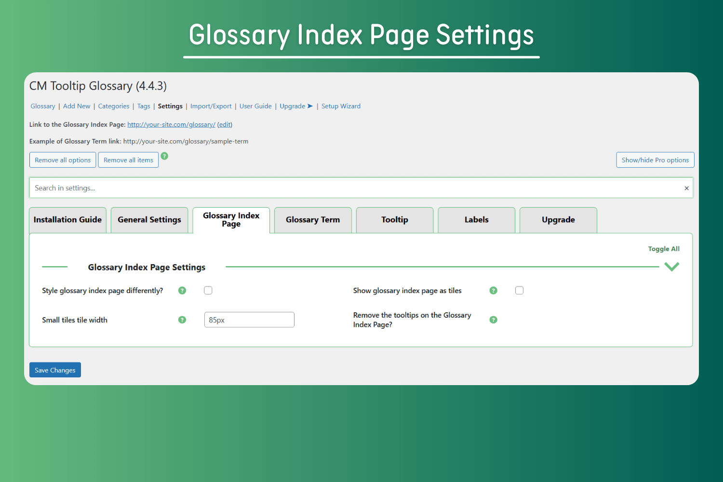Save Changes to glossary settings
Viewport: 723px width, 482px height.
tap(54, 370)
